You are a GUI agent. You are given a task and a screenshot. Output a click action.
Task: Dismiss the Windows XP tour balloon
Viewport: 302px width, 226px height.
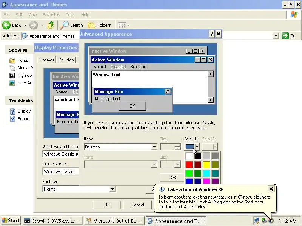(271, 189)
